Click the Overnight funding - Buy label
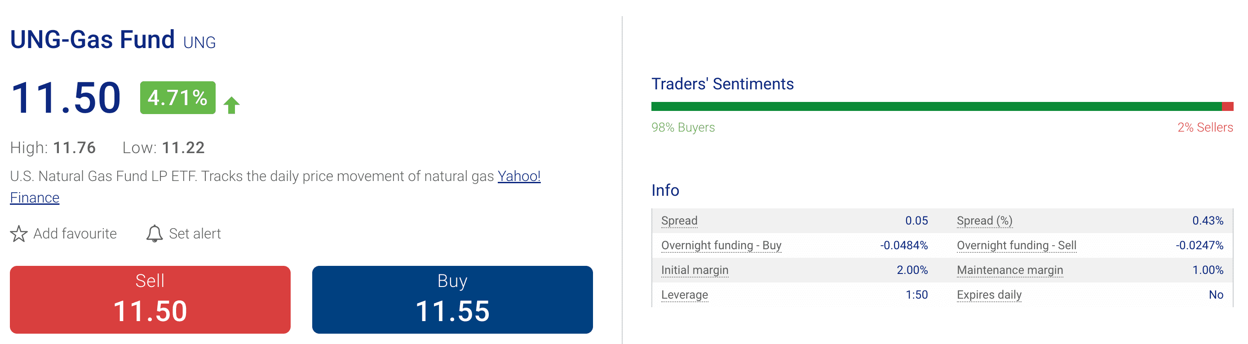Viewport: 1248px width, 344px height. (721, 245)
